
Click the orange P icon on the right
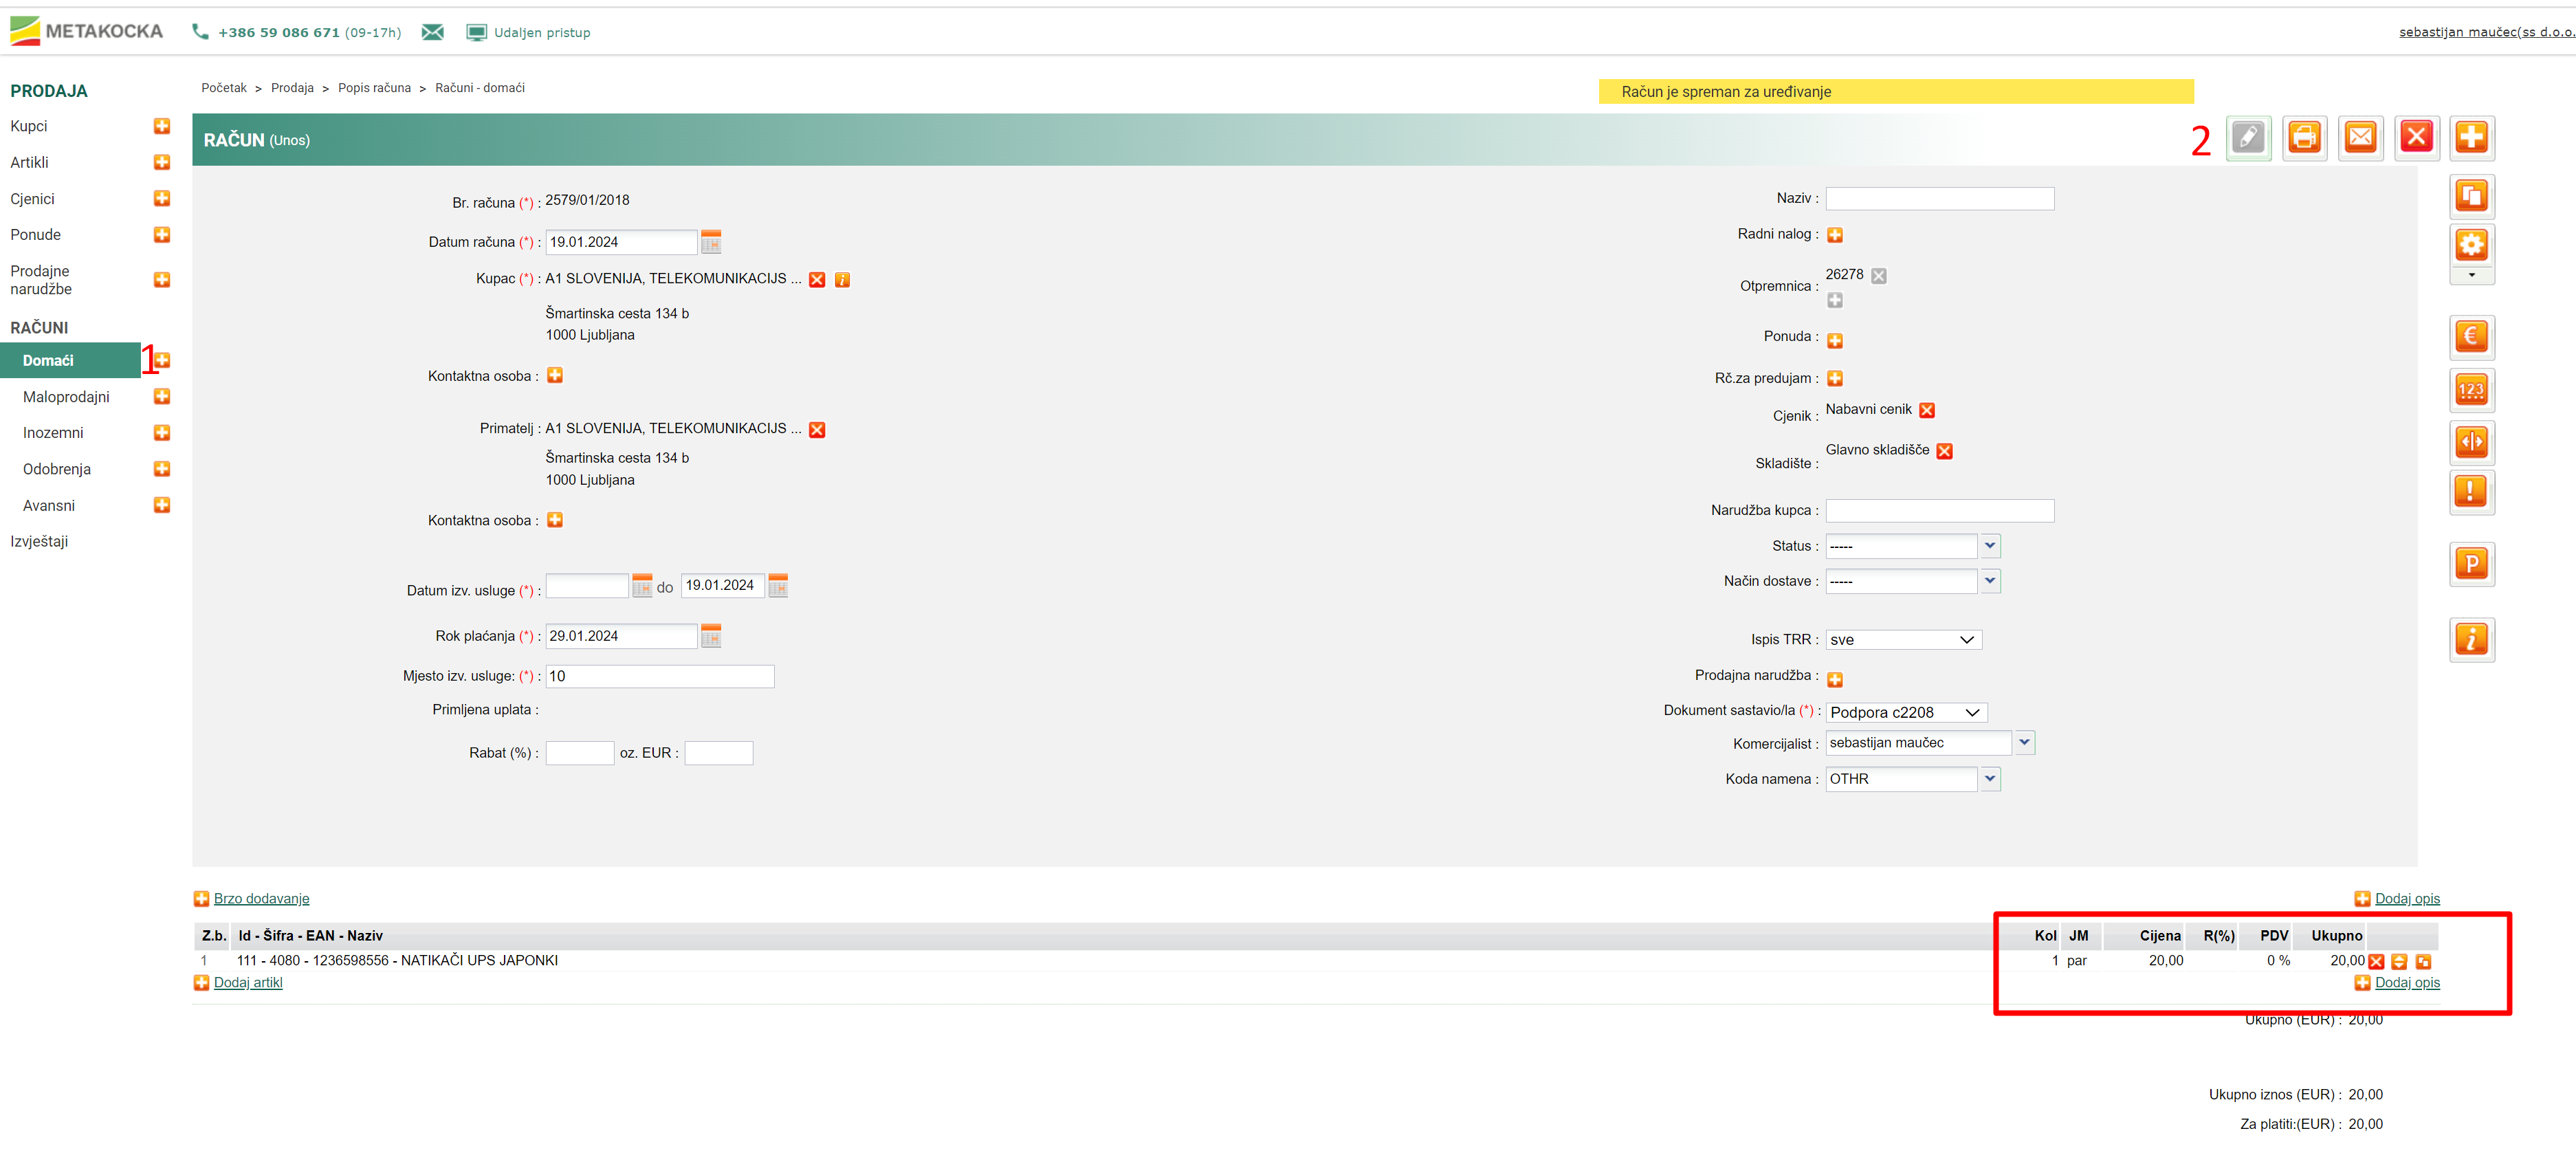(2471, 564)
